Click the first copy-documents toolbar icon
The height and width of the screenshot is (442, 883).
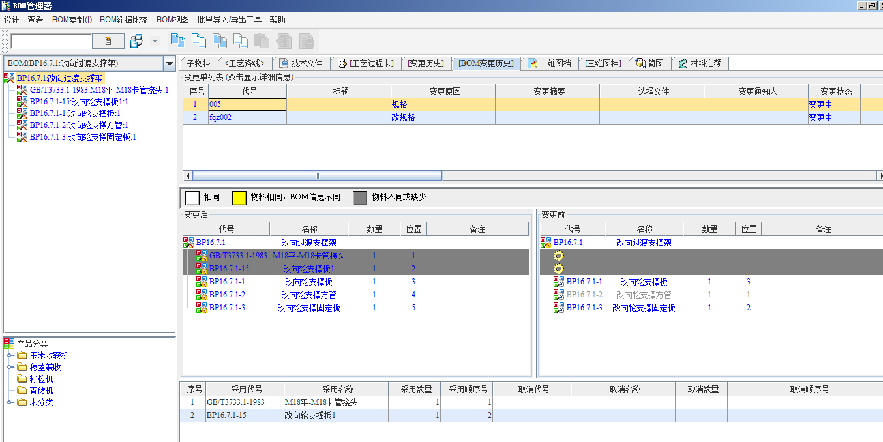tap(177, 41)
